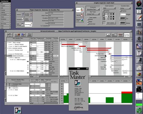This screenshot has width=143, height=114.
Task: Open the Services menu
Action: click(x=5, y=23)
